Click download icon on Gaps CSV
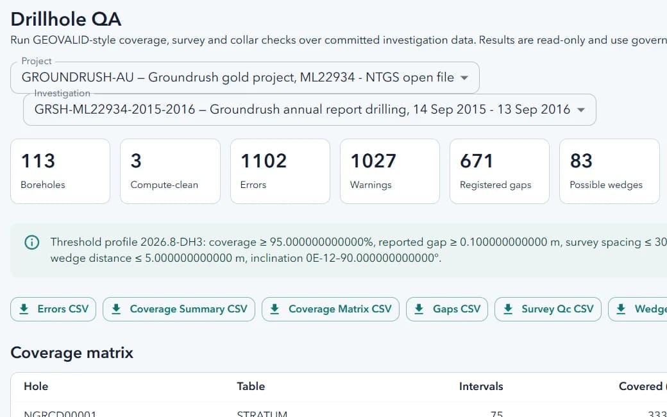Image resolution: width=667 pixels, height=417 pixels. click(x=419, y=309)
